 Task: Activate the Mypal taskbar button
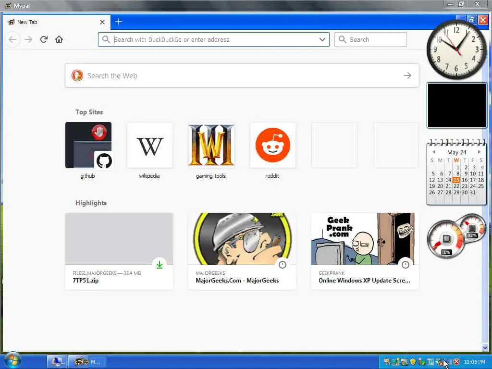pos(87,362)
